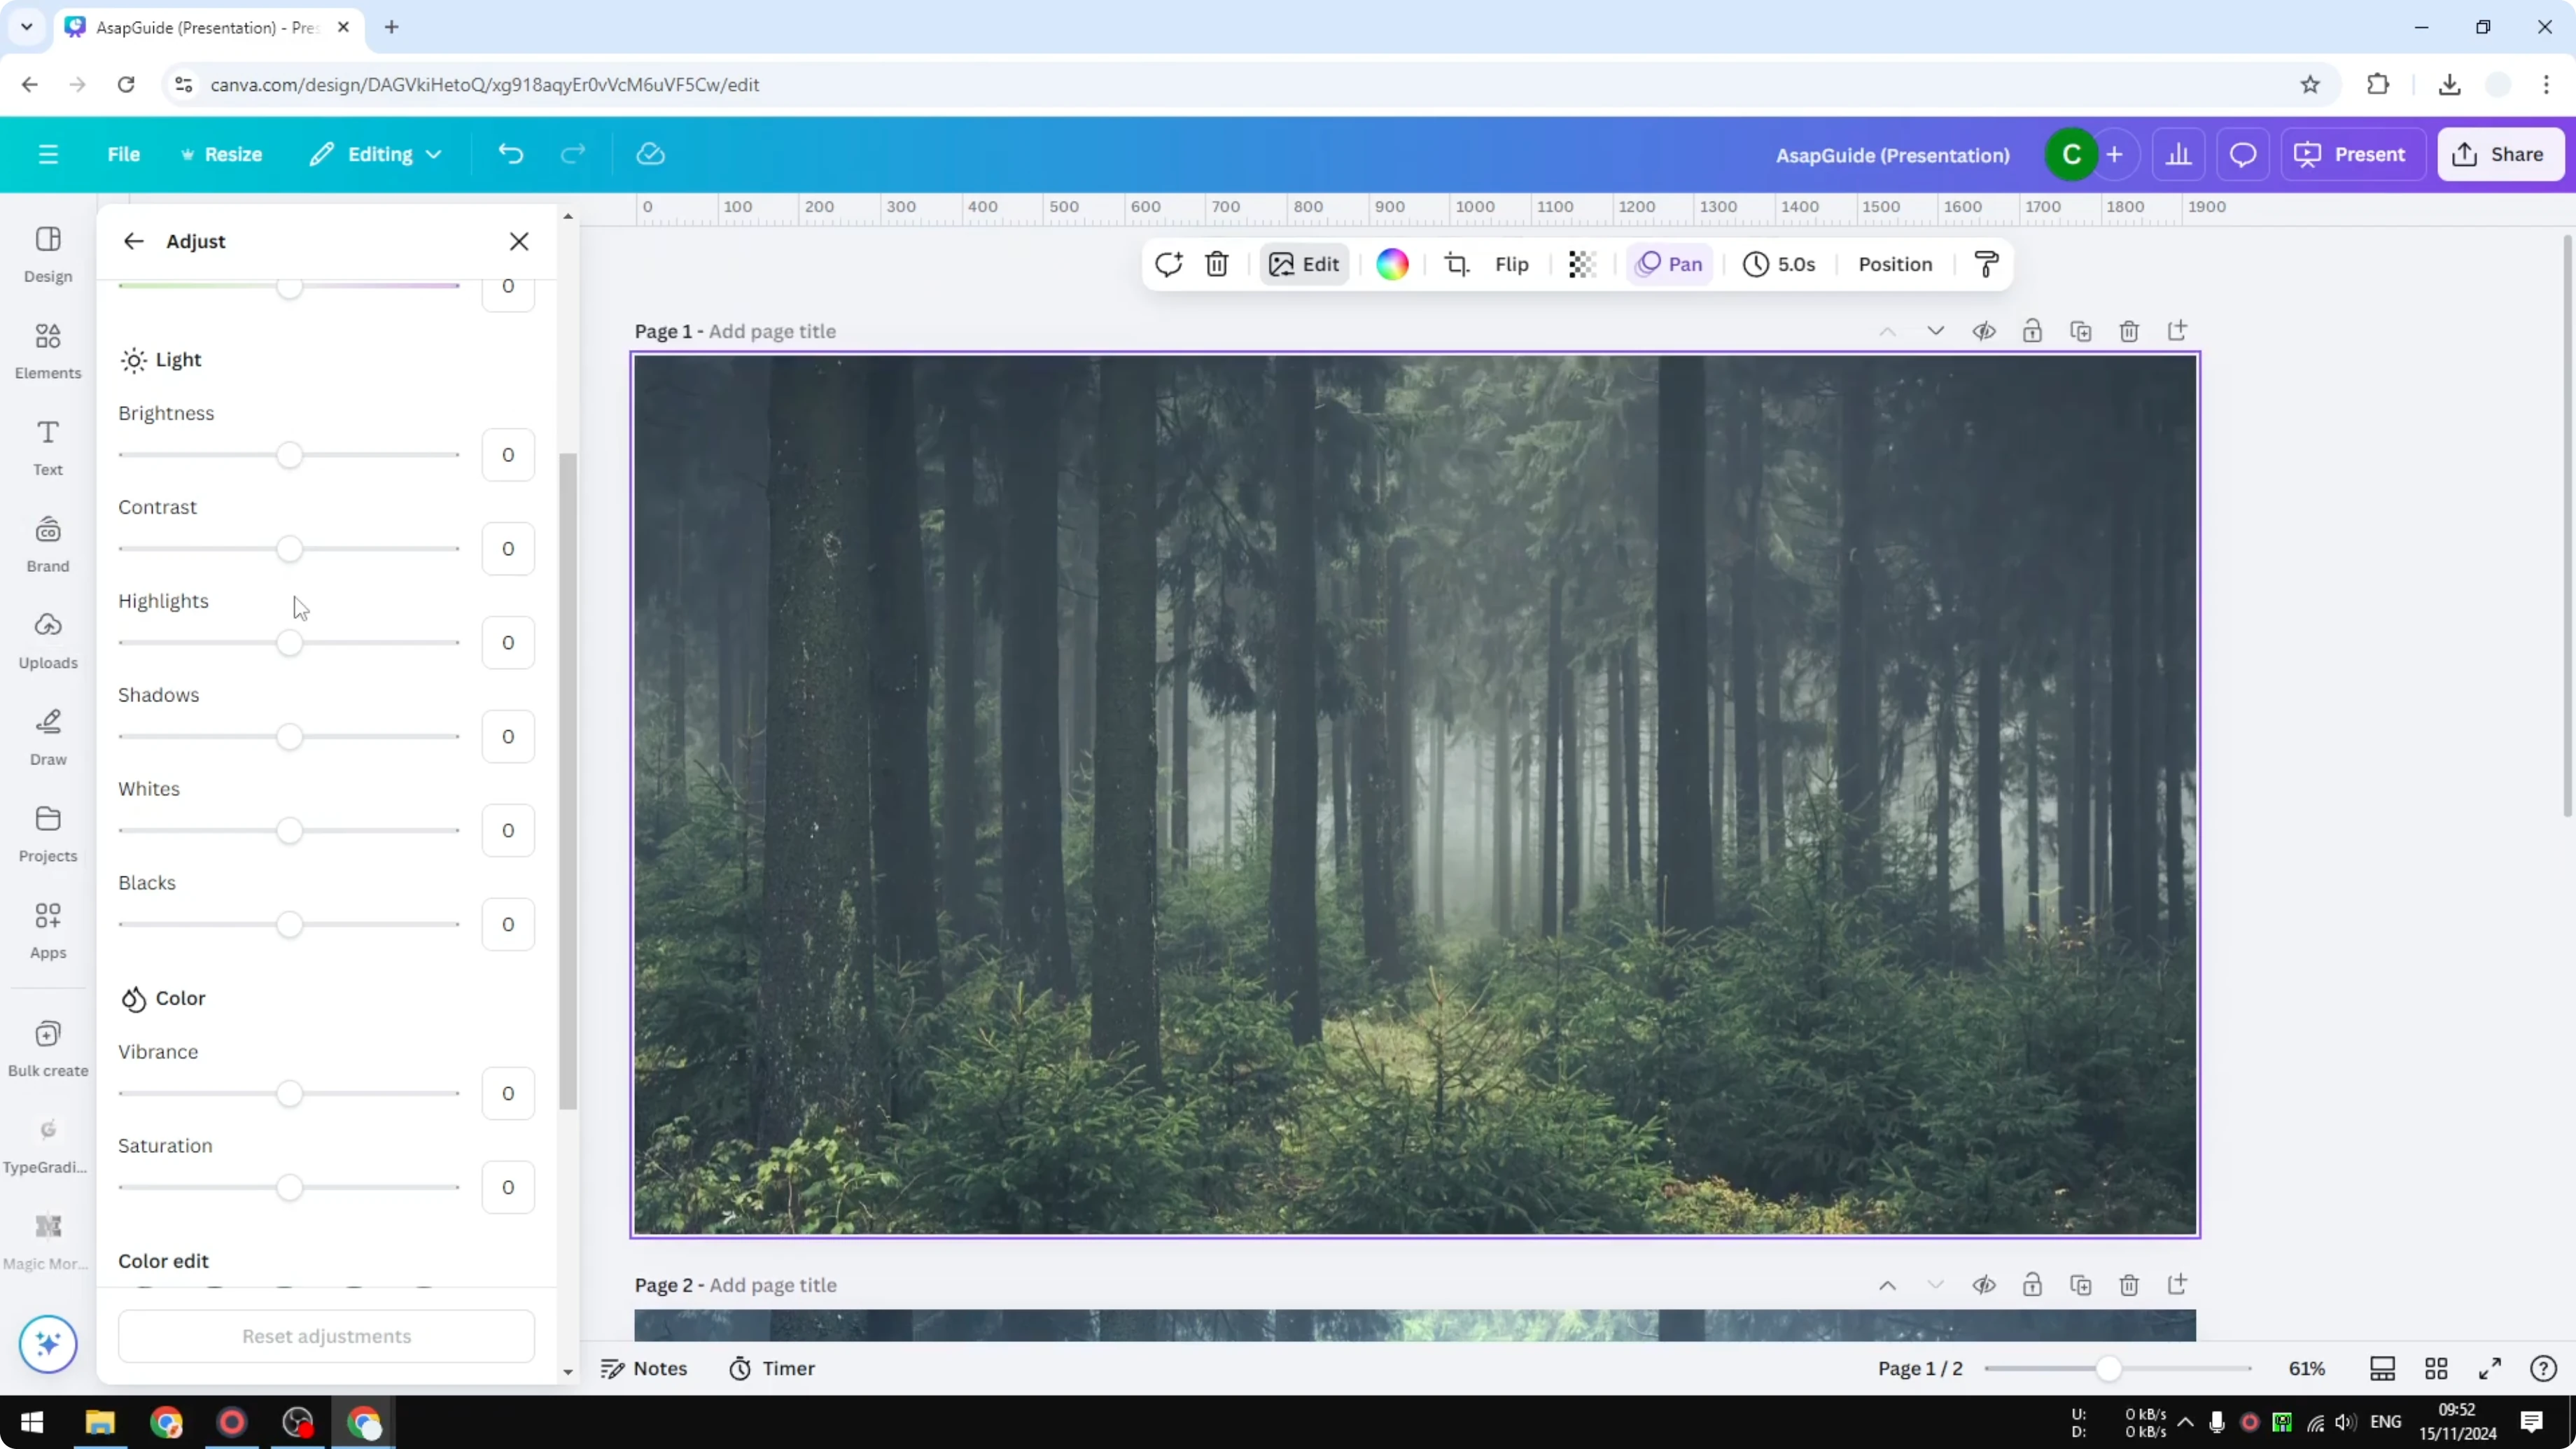Select the Text tool in the left sidebar

[47, 446]
